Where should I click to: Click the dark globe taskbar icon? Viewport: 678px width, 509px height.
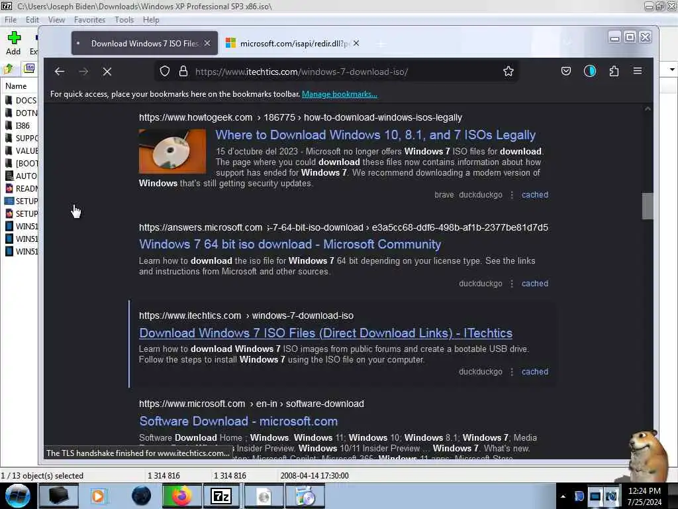[141, 496]
